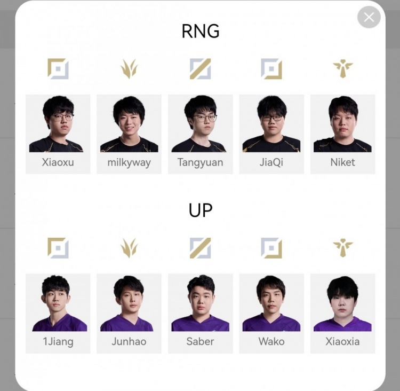Viewport: 400px width, 391px height.
Task: Click RNG support role icon
Action: click(x=342, y=68)
